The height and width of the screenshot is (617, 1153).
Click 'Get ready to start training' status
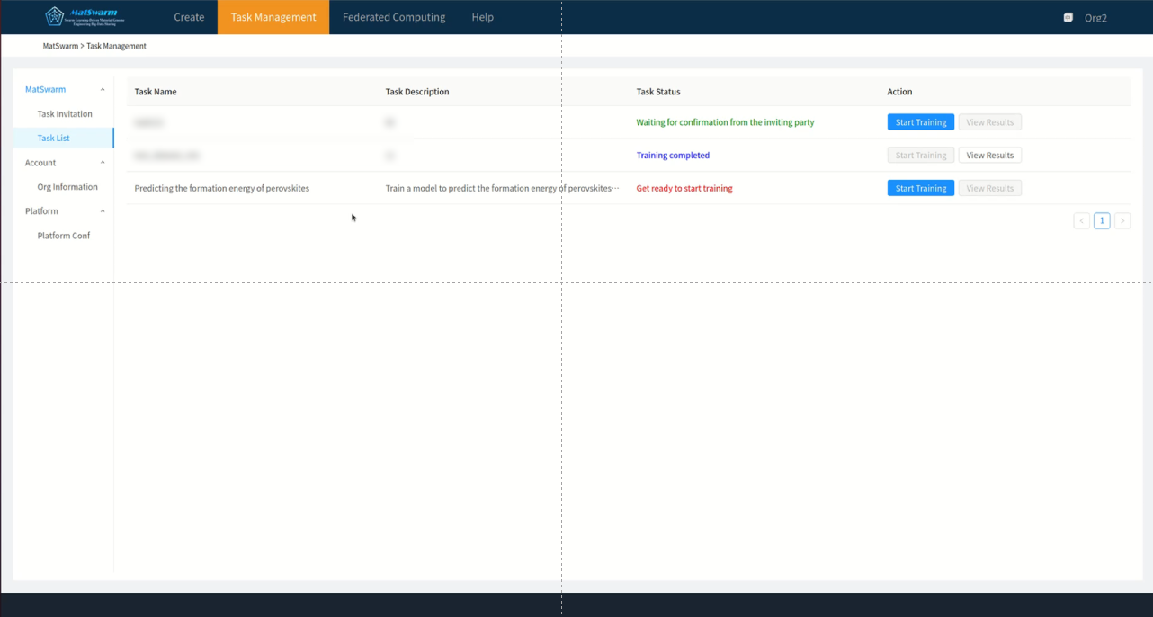point(684,189)
